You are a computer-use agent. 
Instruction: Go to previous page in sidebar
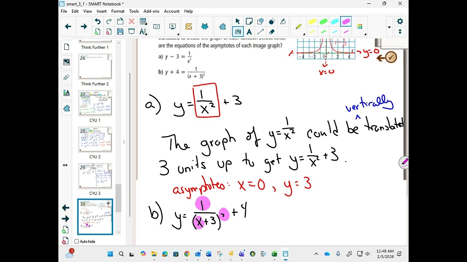[x=66, y=208]
